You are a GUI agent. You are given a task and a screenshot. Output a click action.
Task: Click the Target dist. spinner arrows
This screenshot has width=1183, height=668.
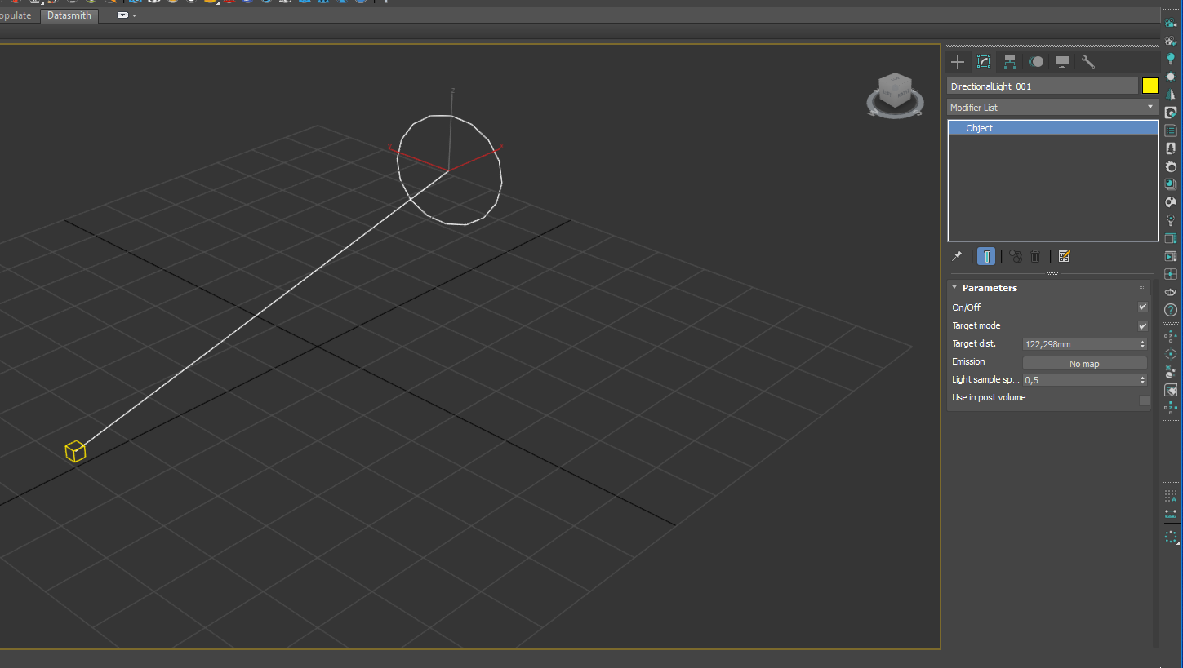1142,344
